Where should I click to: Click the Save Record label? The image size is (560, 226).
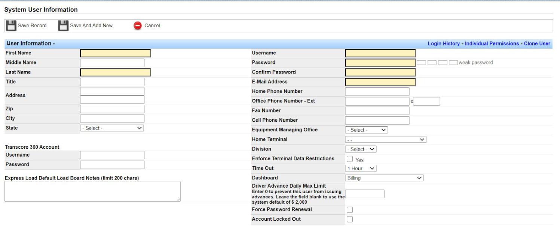[32, 25]
